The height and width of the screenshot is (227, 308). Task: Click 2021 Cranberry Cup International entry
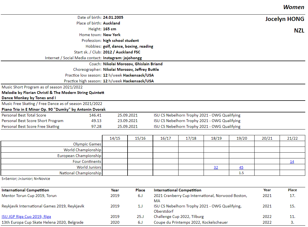click(x=200, y=198)
